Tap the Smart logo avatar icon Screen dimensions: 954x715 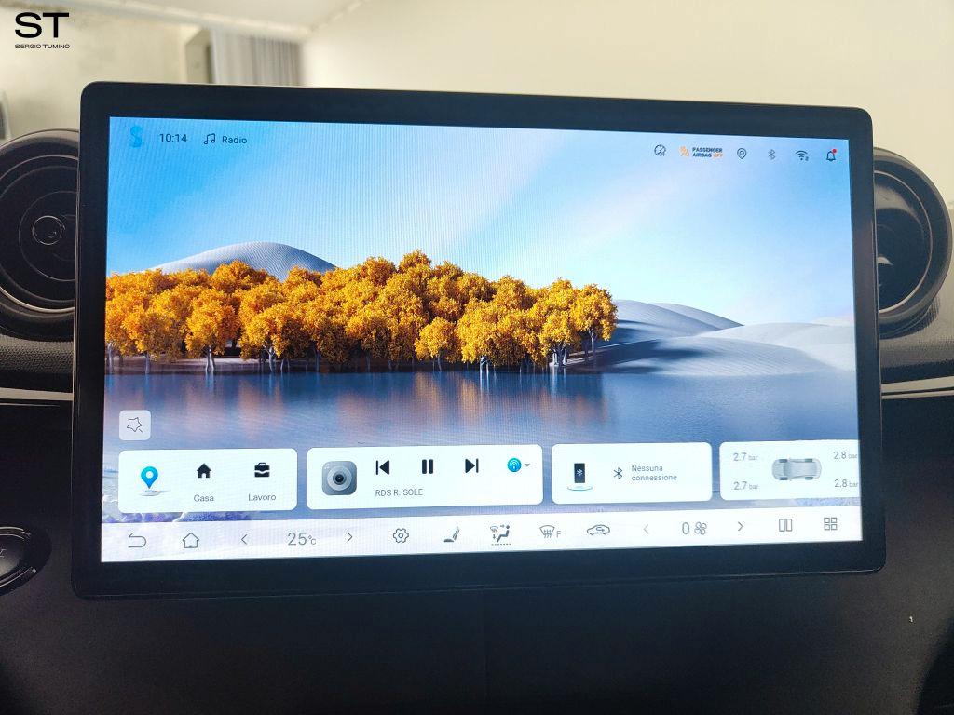click(x=136, y=137)
